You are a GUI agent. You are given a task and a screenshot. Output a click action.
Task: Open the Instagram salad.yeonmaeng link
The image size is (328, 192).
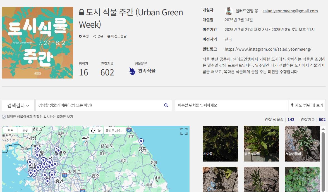268,49
